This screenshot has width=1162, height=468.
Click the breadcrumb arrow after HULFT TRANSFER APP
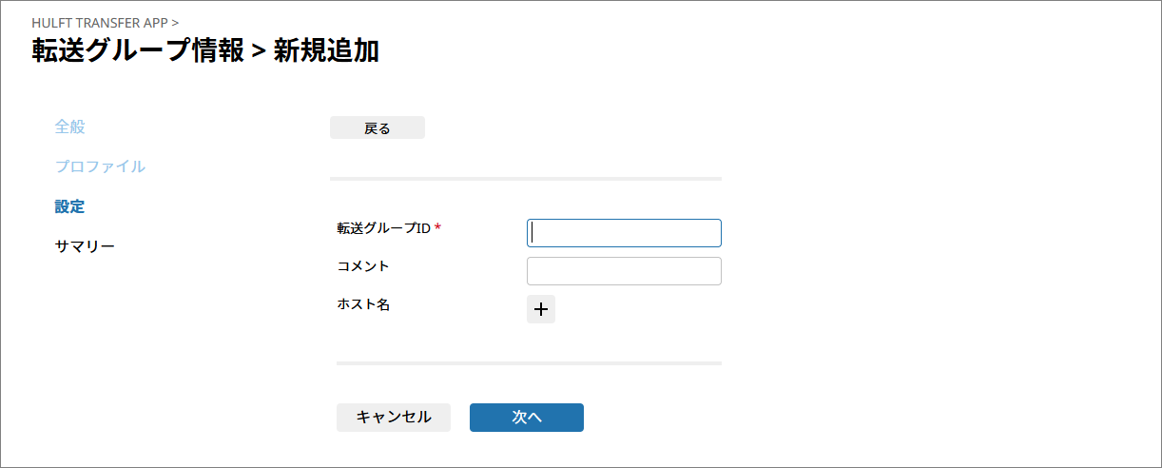tap(175, 22)
